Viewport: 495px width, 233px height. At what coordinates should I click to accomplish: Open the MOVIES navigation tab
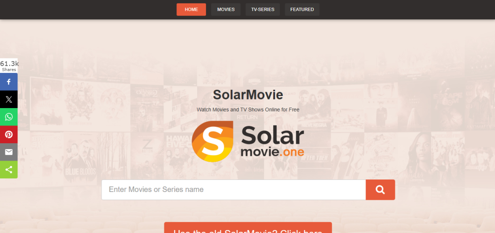[226, 10]
